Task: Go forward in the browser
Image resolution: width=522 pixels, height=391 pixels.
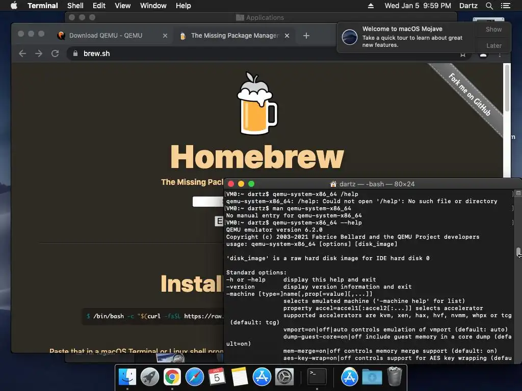Action: [x=39, y=53]
